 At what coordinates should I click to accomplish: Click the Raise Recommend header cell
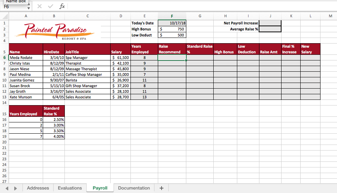coord(172,49)
